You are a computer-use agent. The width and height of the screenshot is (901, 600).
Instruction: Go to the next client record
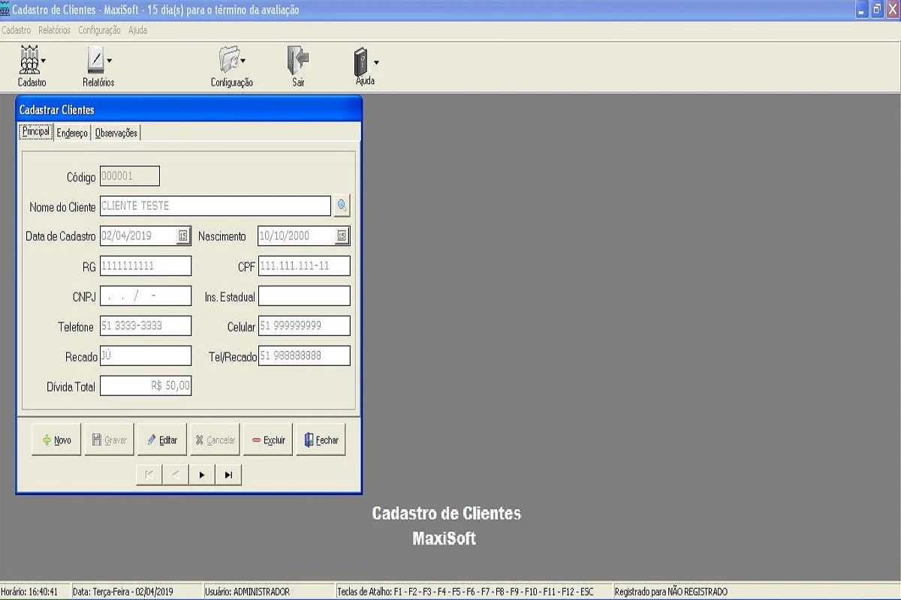coord(202,475)
